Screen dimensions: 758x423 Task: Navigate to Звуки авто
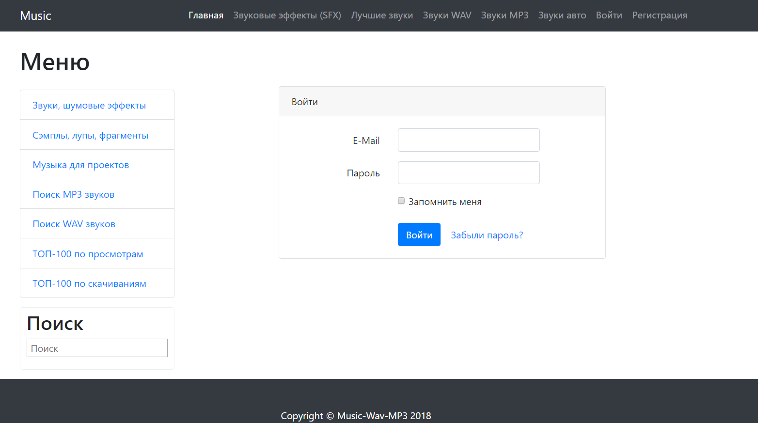click(562, 16)
